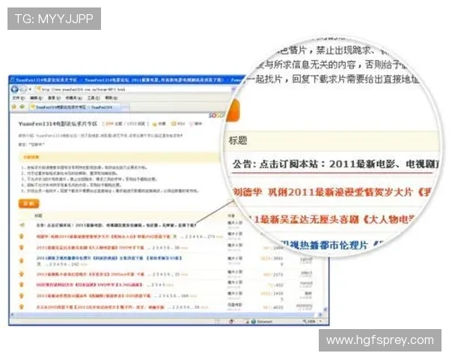Click the RSS feed icon link
The image size is (449, 359).
[178, 123]
